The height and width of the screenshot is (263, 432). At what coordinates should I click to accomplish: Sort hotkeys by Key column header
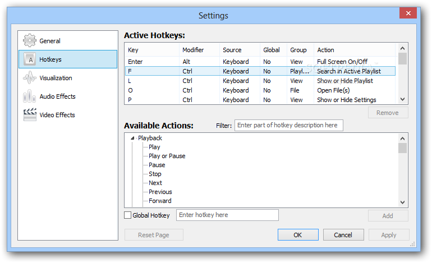pos(152,50)
